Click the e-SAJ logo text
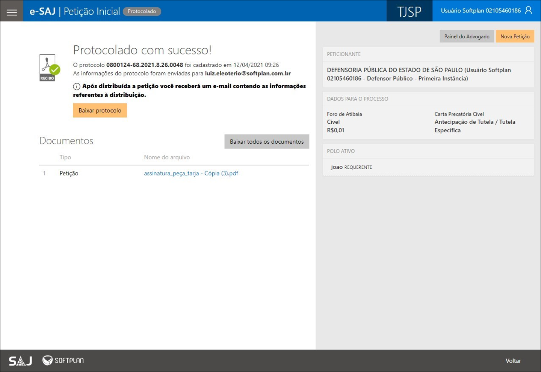Image resolution: width=541 pixels, height=372 pixels. [42, 11]
